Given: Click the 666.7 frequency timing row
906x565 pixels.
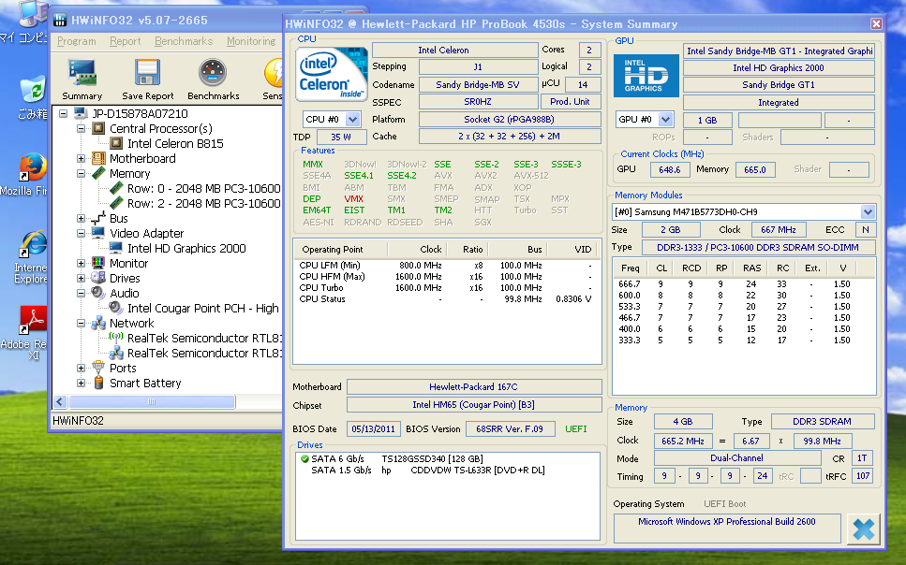Looking at the screenshot, I should [743, 284].
